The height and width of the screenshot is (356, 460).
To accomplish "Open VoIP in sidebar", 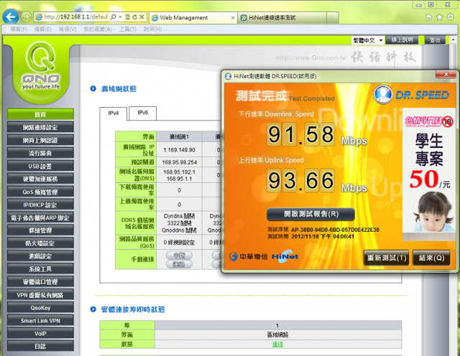I will point(40,334).
